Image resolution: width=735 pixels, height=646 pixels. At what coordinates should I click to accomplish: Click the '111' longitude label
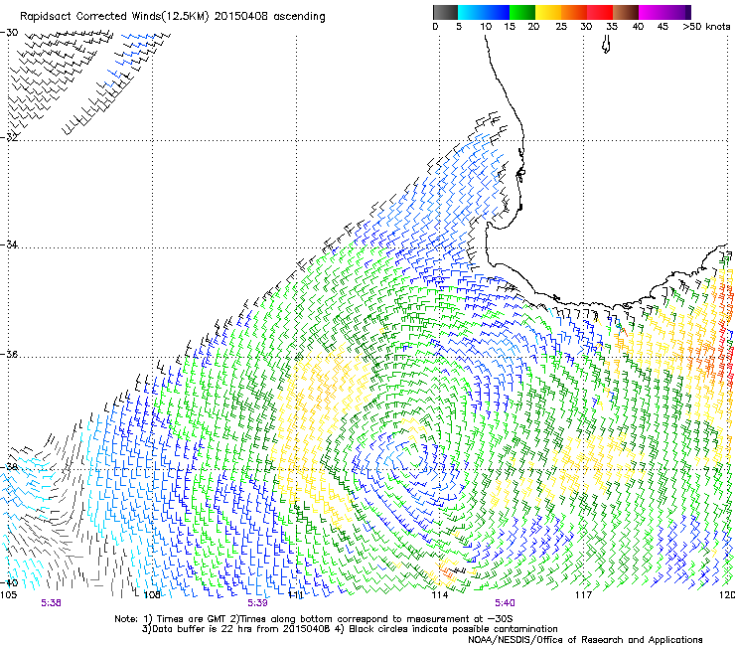tap(296, 595)
